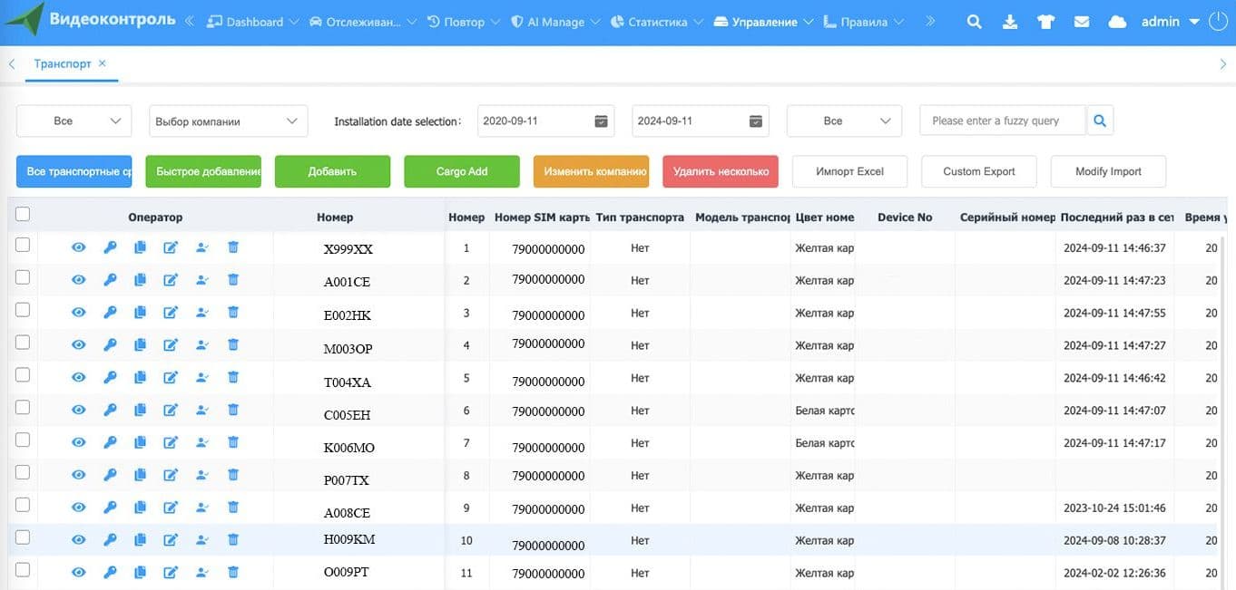This screenshot has height=590, width=1236.
Task: Click the Custom Export button
Action: coord(979,171)
